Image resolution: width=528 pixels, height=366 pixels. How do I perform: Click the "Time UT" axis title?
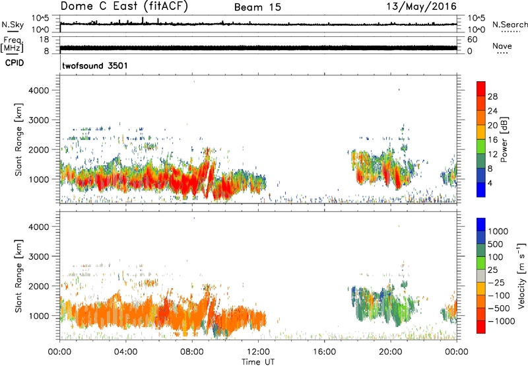(x=258, y=361)
